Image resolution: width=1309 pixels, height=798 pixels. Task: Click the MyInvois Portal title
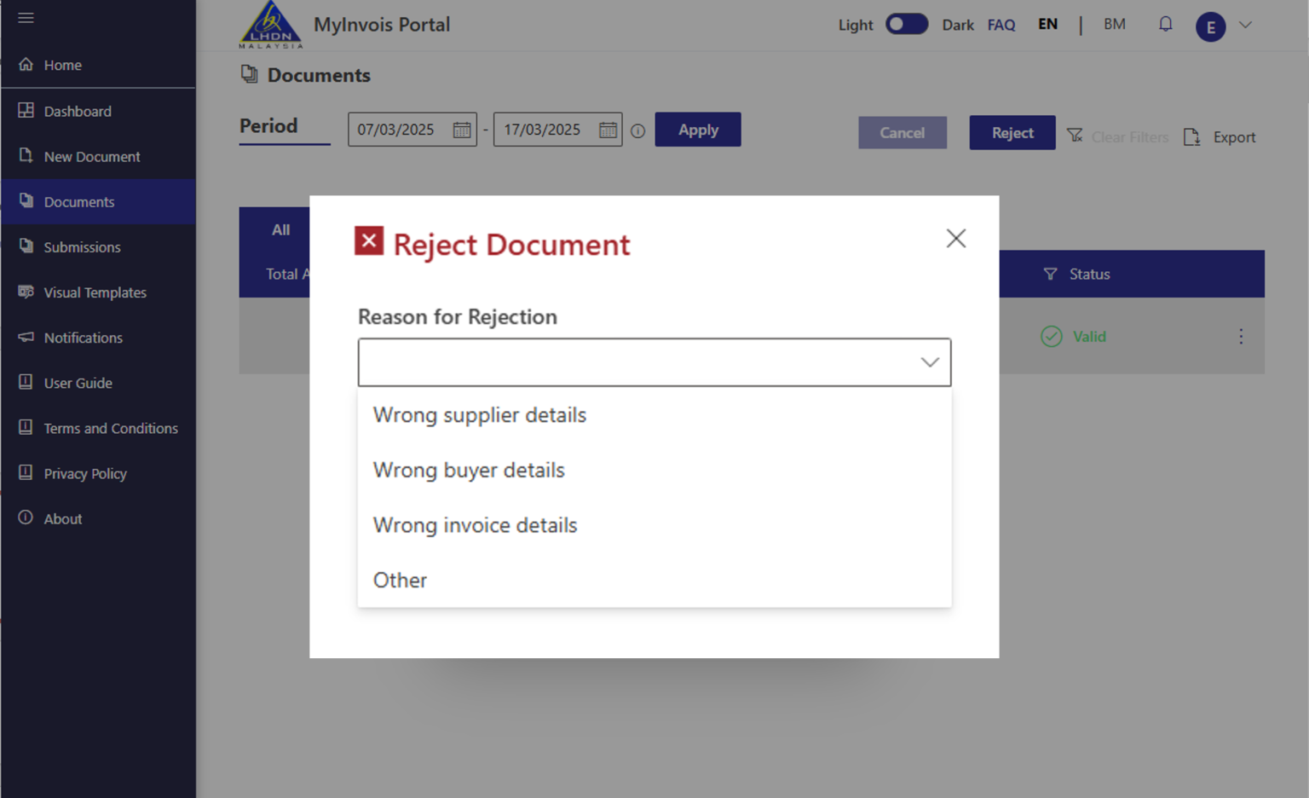[x=382, y=25]
